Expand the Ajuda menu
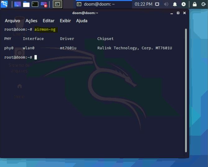This screenshot has width=208, height=167. click(82, 21)
